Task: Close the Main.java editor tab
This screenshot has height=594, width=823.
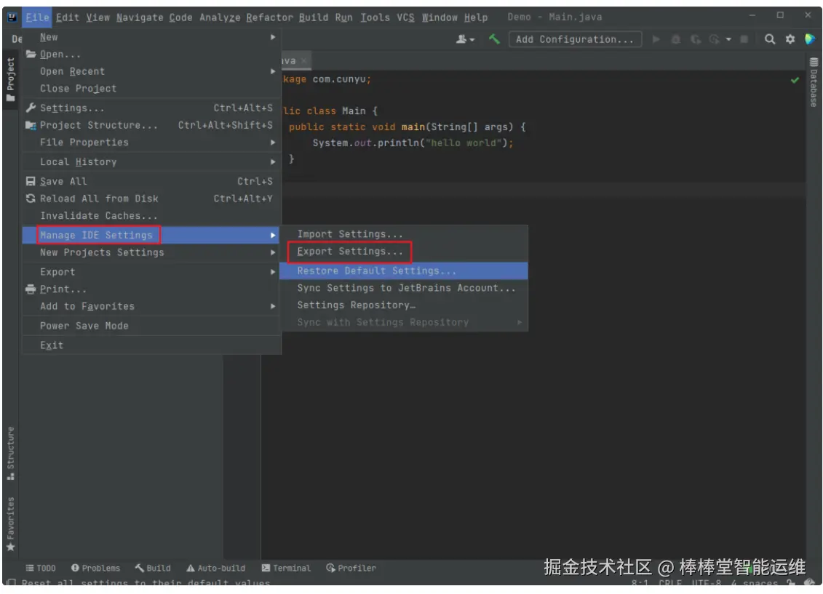Action: tap(303, 61)
